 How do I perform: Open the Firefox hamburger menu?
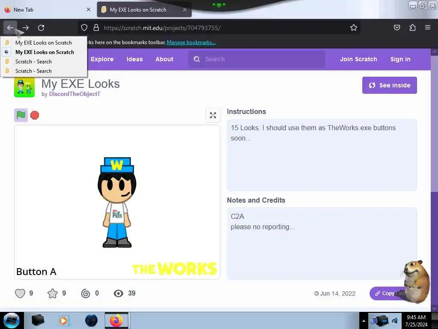point(427,27)
